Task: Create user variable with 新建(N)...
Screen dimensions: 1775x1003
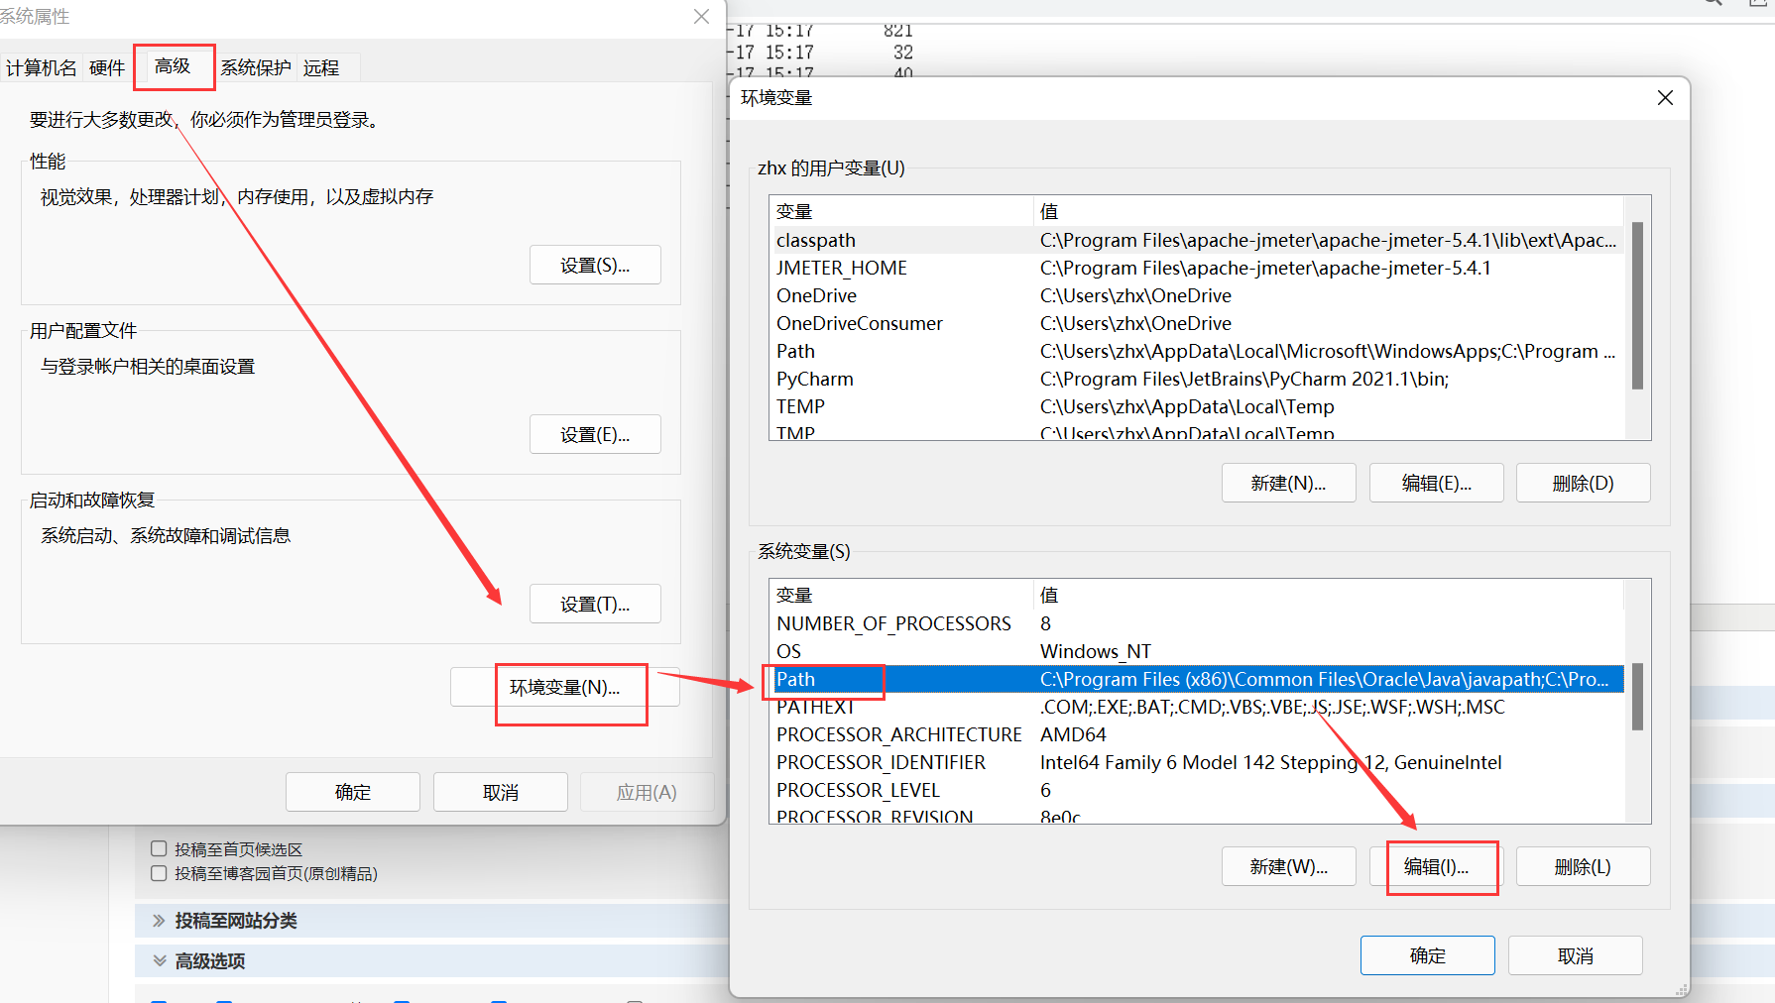Action: click(1288, 483)
